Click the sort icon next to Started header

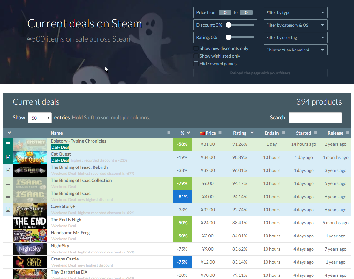[x=316, y=133]
